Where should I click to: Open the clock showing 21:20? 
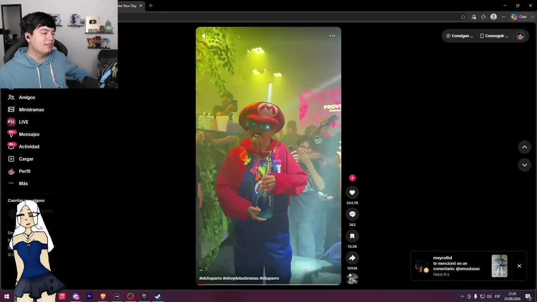click(512, 297)
